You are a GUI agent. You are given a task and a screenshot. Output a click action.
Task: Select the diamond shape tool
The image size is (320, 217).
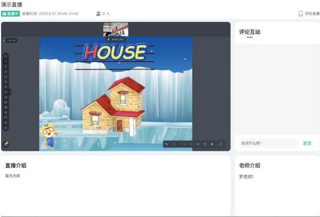point(6,82)
